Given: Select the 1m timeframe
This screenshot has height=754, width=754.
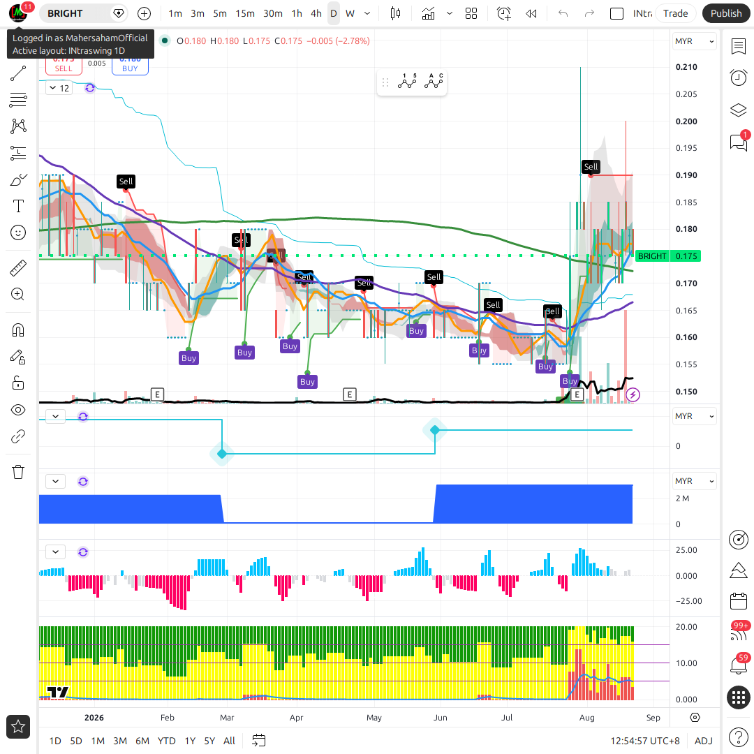Looking at the screenshot, I should 175,13.
